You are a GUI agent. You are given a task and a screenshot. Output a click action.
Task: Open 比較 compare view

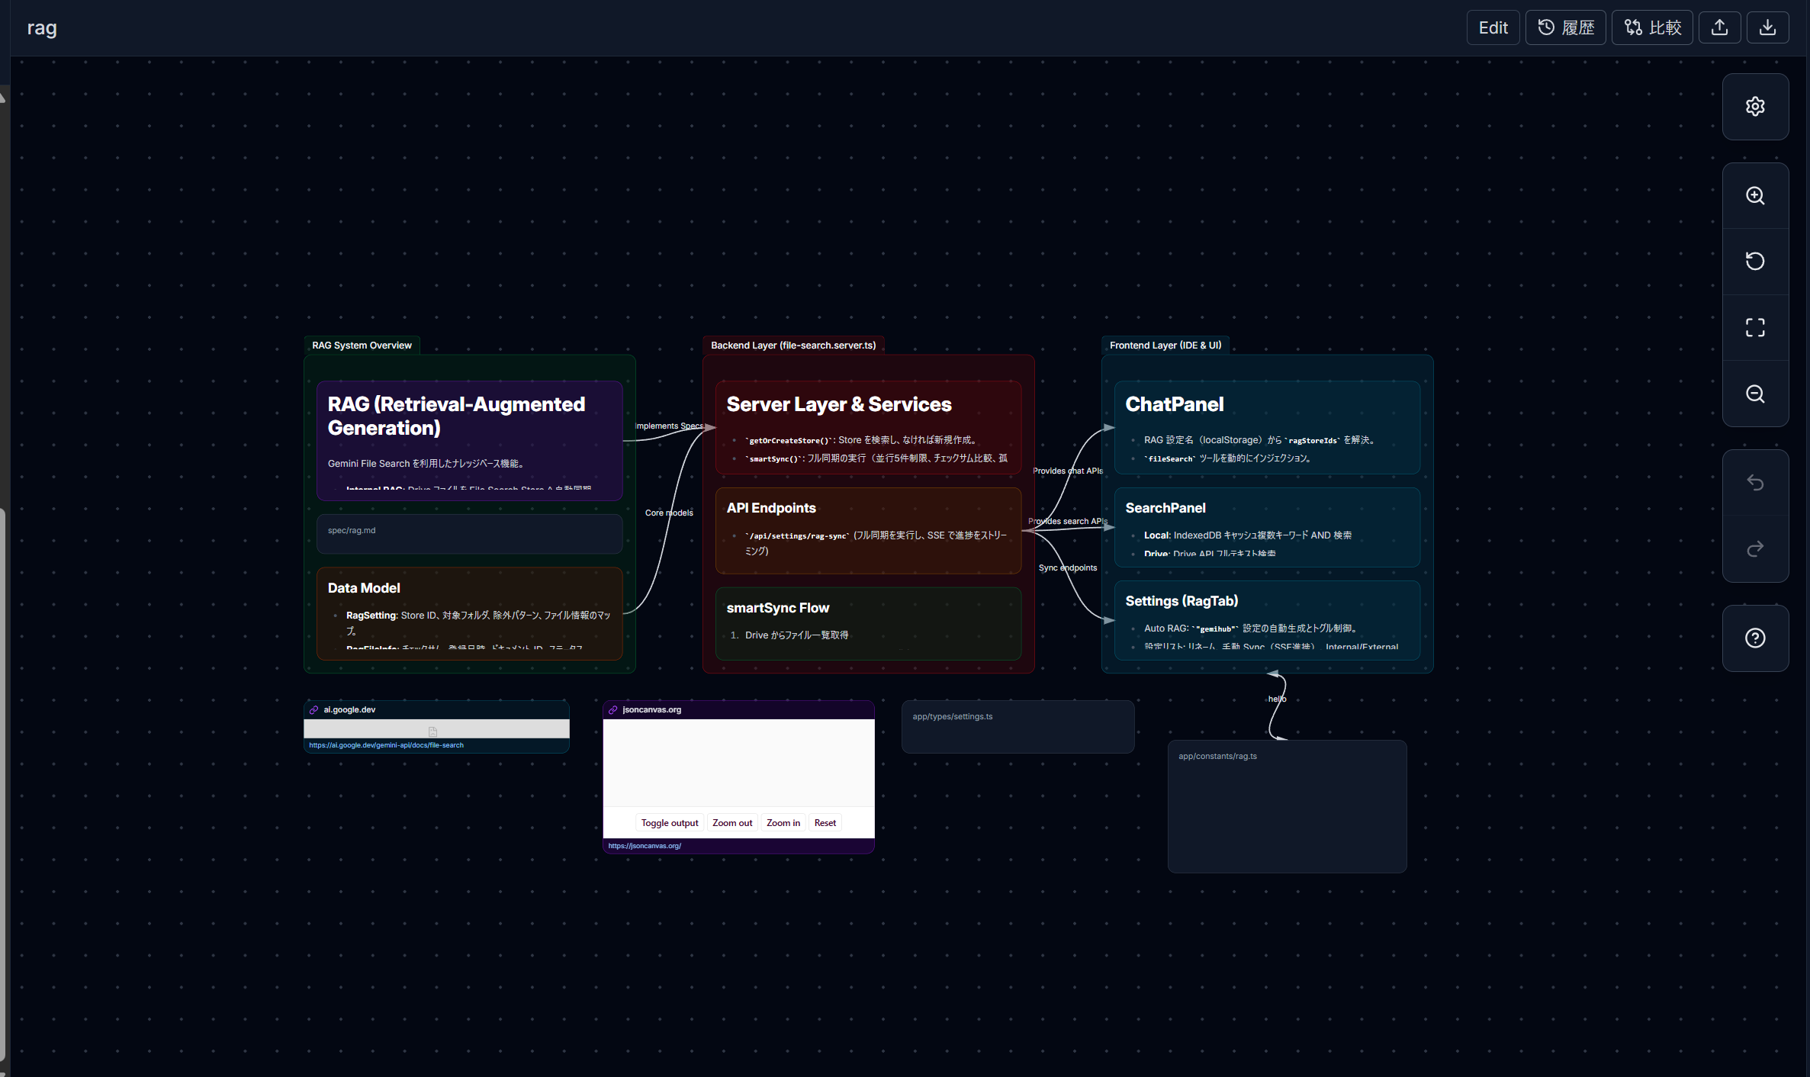[1652, 27]
